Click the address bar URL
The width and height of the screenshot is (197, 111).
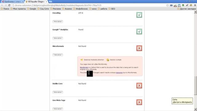point(58,5)
